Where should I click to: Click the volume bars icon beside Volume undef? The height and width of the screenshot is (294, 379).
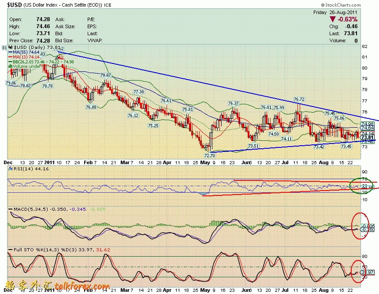coord(11,66)
